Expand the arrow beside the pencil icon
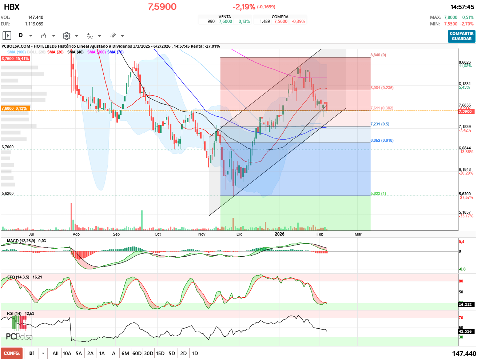Image resolution: width=481 pixels, height=361 pixels. point(122,36)
